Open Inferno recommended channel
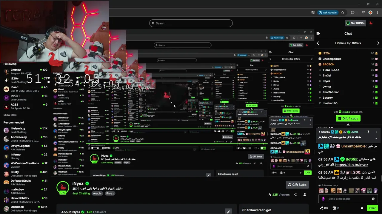 pos(26,156)
